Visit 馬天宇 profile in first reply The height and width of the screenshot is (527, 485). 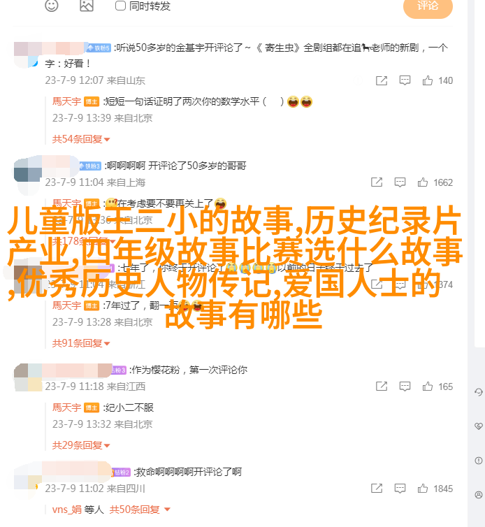(x=66, y=101)
